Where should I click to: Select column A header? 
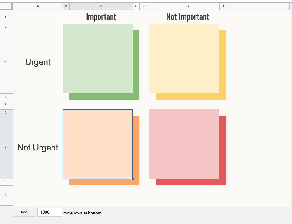[x=38, y=6]
